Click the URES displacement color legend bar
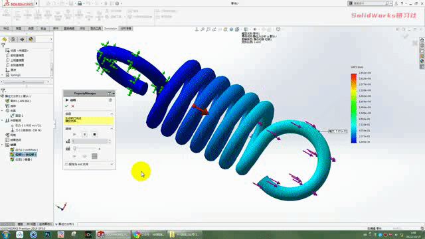Viewport: 425px width, 239px height. click(x=354, y=108)
